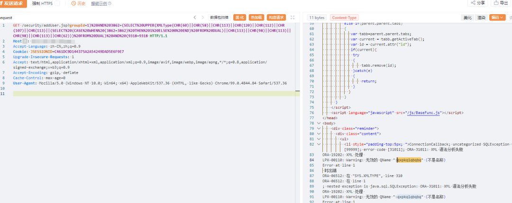This screenshot has height=203, width=512.
Task: Click the orange 发送请求 send request button
Action: point(12,4)
